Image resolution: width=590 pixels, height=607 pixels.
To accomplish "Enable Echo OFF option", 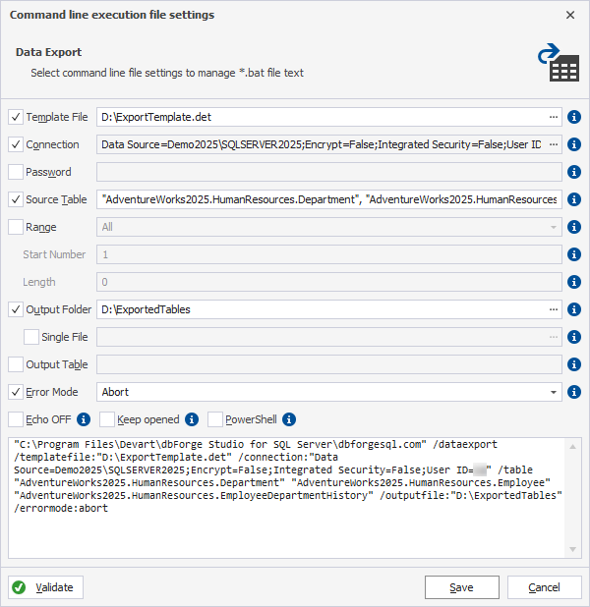I will 16,419.
